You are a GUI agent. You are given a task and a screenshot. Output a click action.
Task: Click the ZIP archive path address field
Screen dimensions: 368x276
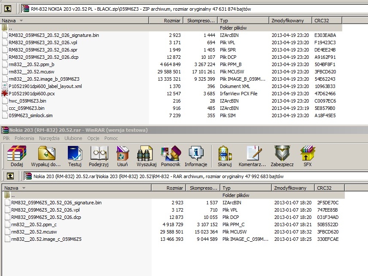(195, 9)
